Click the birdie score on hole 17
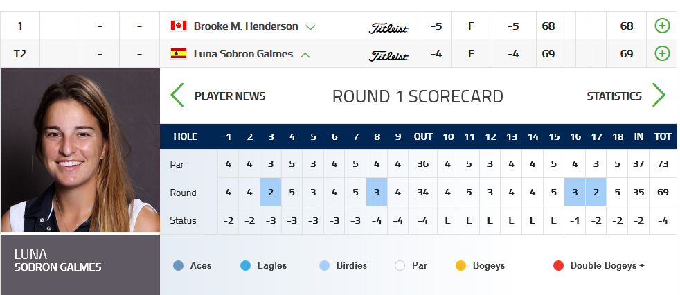The width and height of the screenshot is (680, 295). click(x=596, y=193)
